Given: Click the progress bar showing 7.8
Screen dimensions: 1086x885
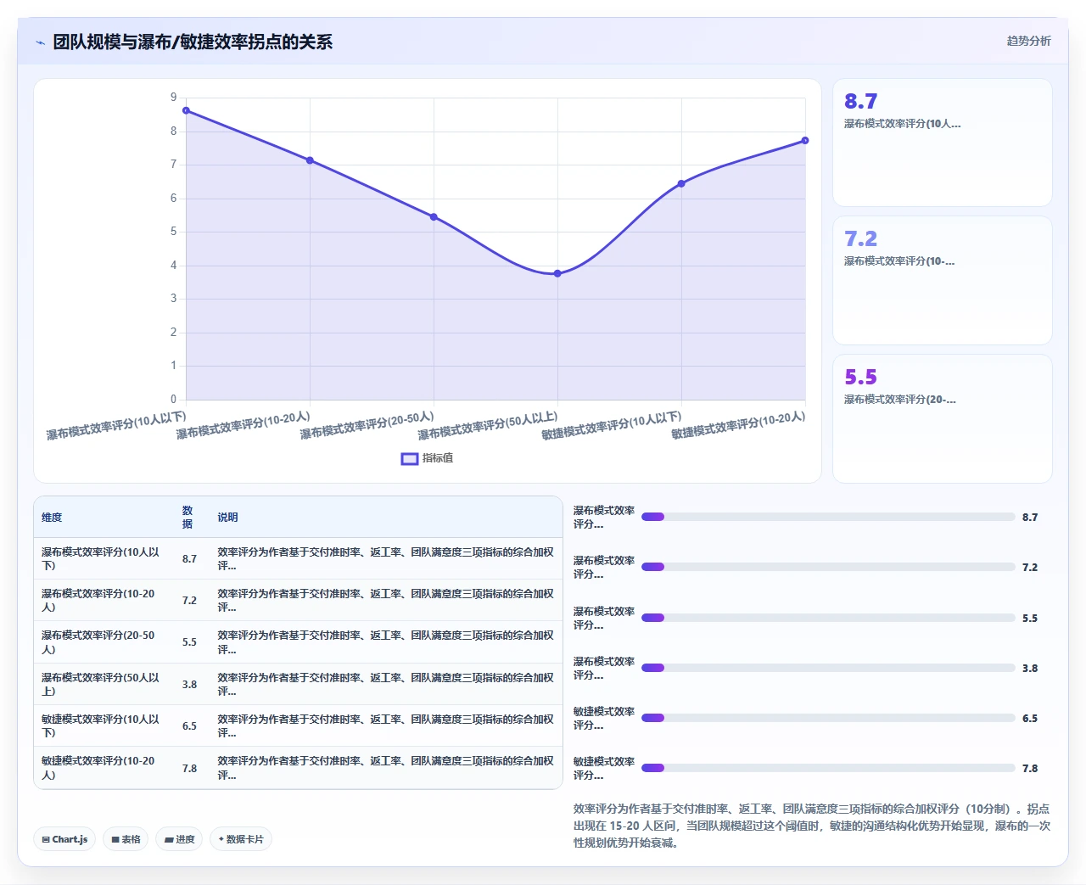Looking at the screenshot, I should coord(828,768).
